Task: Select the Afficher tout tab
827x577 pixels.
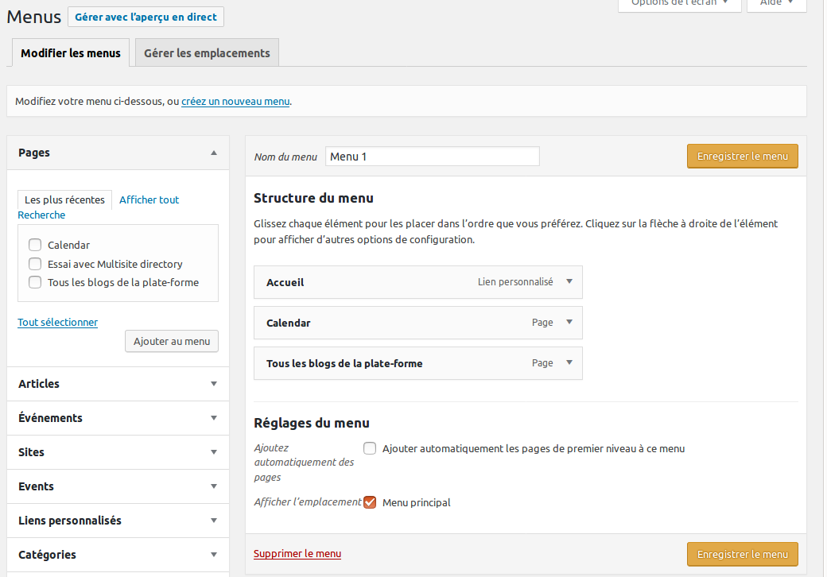Action: pyautogui.click(x=149, y=200)
